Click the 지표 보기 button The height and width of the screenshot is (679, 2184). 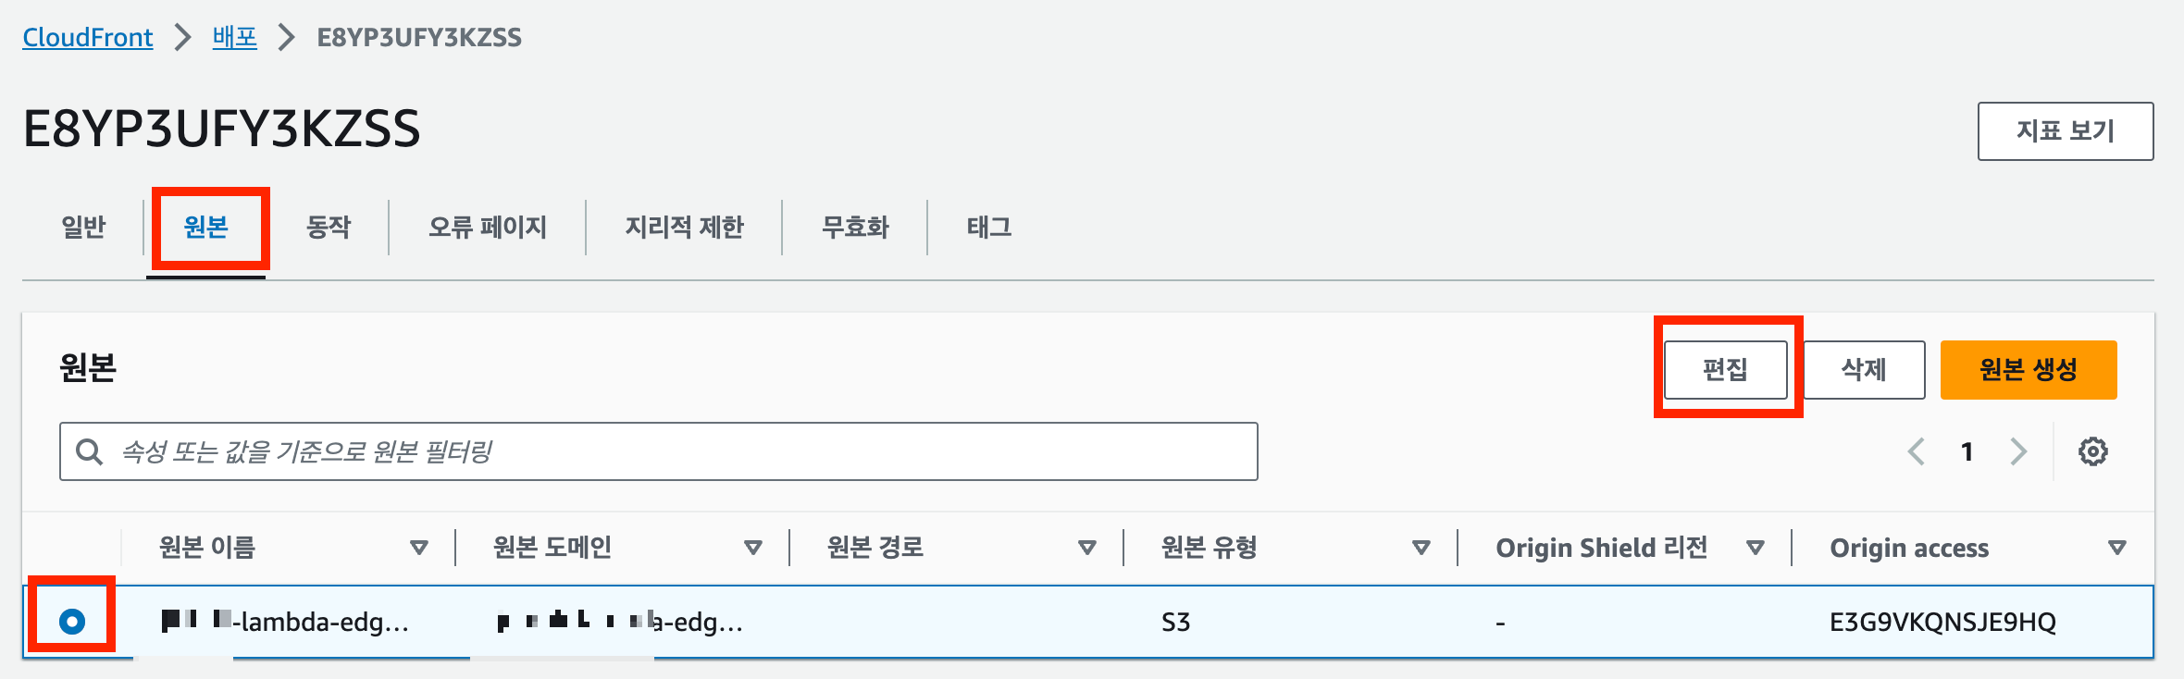pos(2066,131)
